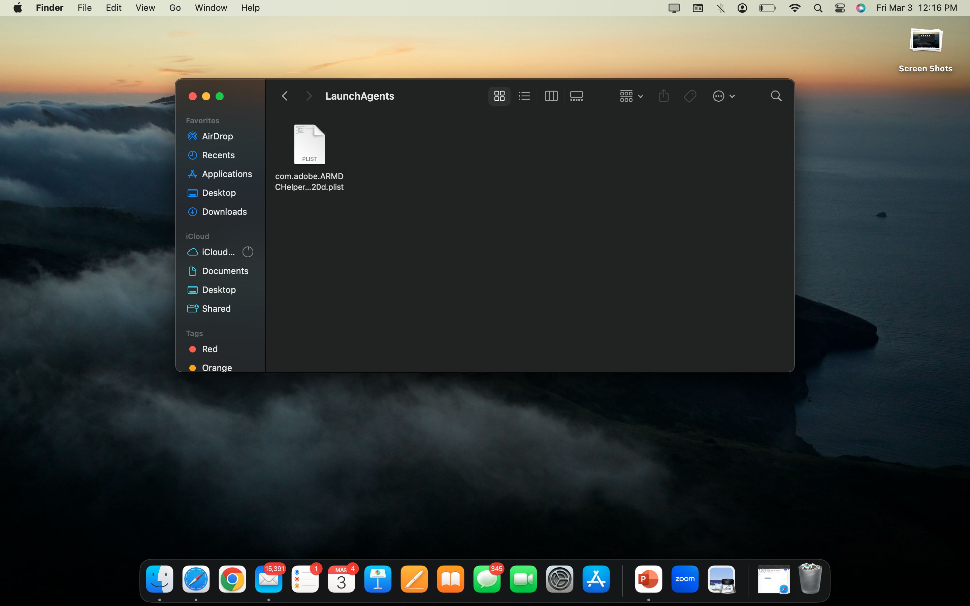
Task: Open the Go menu
Action: (x=175, y=8)
